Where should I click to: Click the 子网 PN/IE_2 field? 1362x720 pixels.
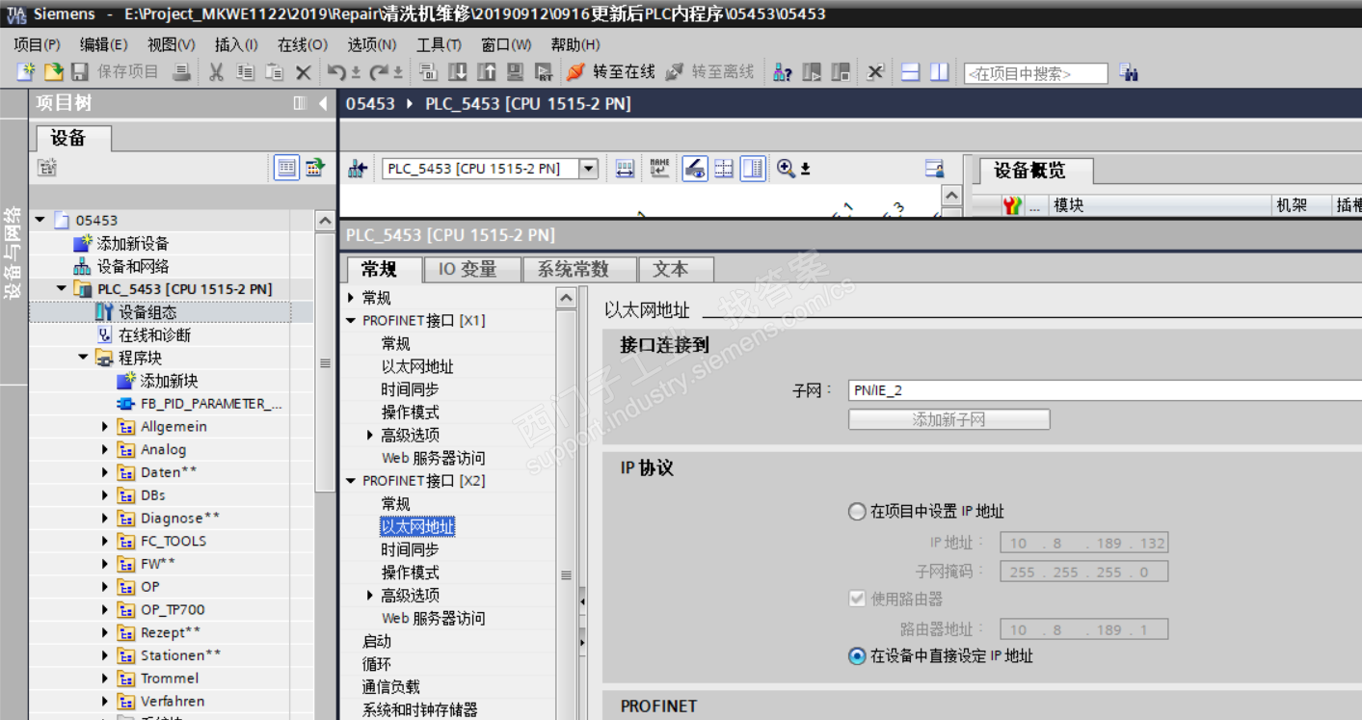[x=1105, y=390]
